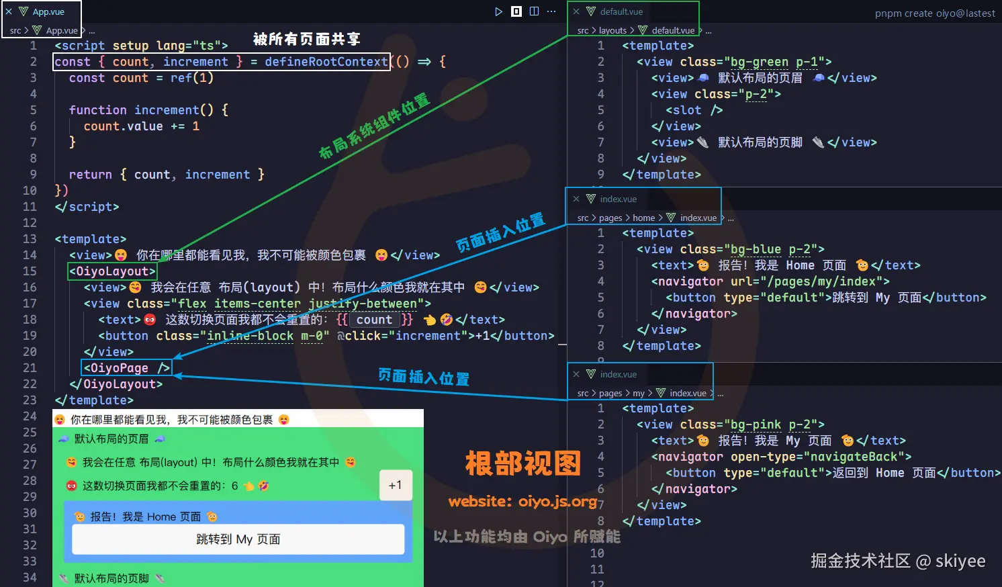Image resolution: width=1002 pixels, height=587 pixels.
Task: Open the my breadcrumb segment
Action: pyautogui.click(x=639, y=393)
